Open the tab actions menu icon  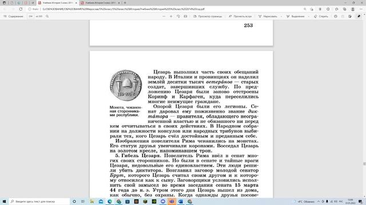click(x=4, y=3)
